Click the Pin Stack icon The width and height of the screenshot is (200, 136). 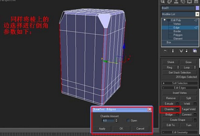point(165,51)
